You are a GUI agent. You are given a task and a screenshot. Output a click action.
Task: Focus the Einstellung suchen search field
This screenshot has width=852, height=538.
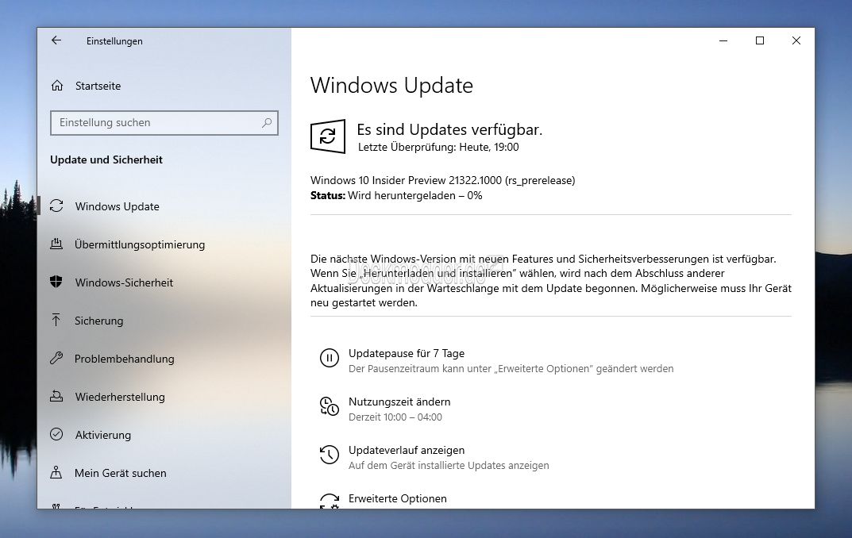click(164, 123)
